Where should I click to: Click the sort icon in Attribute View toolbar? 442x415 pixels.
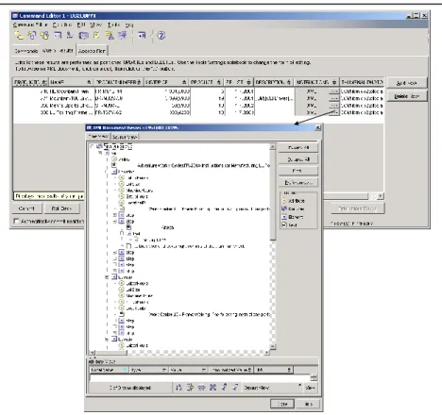(x=178, y=388)
